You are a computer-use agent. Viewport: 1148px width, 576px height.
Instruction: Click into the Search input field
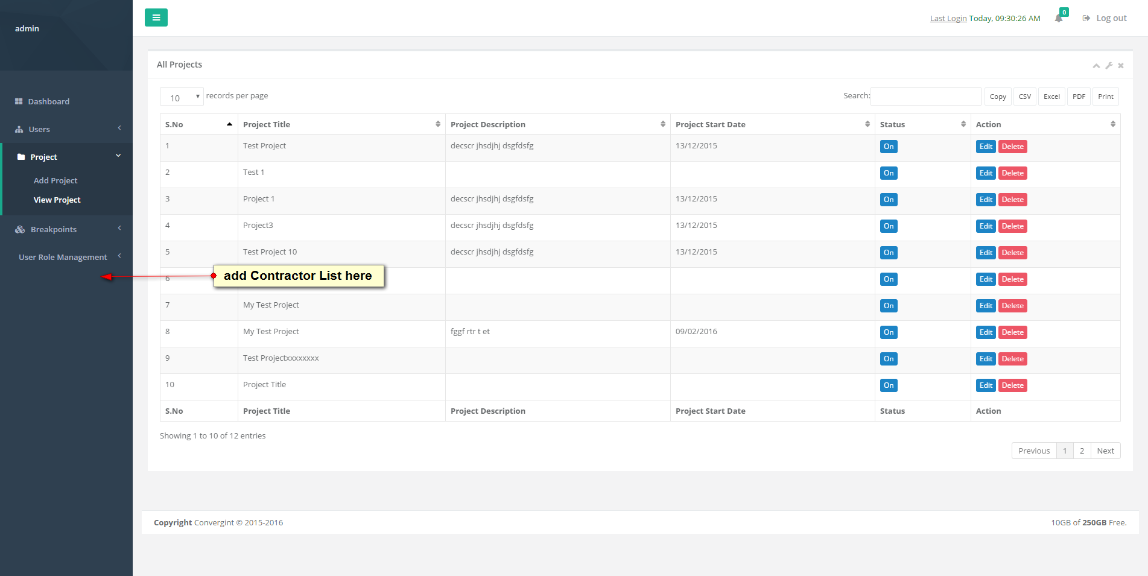(925, 97)
